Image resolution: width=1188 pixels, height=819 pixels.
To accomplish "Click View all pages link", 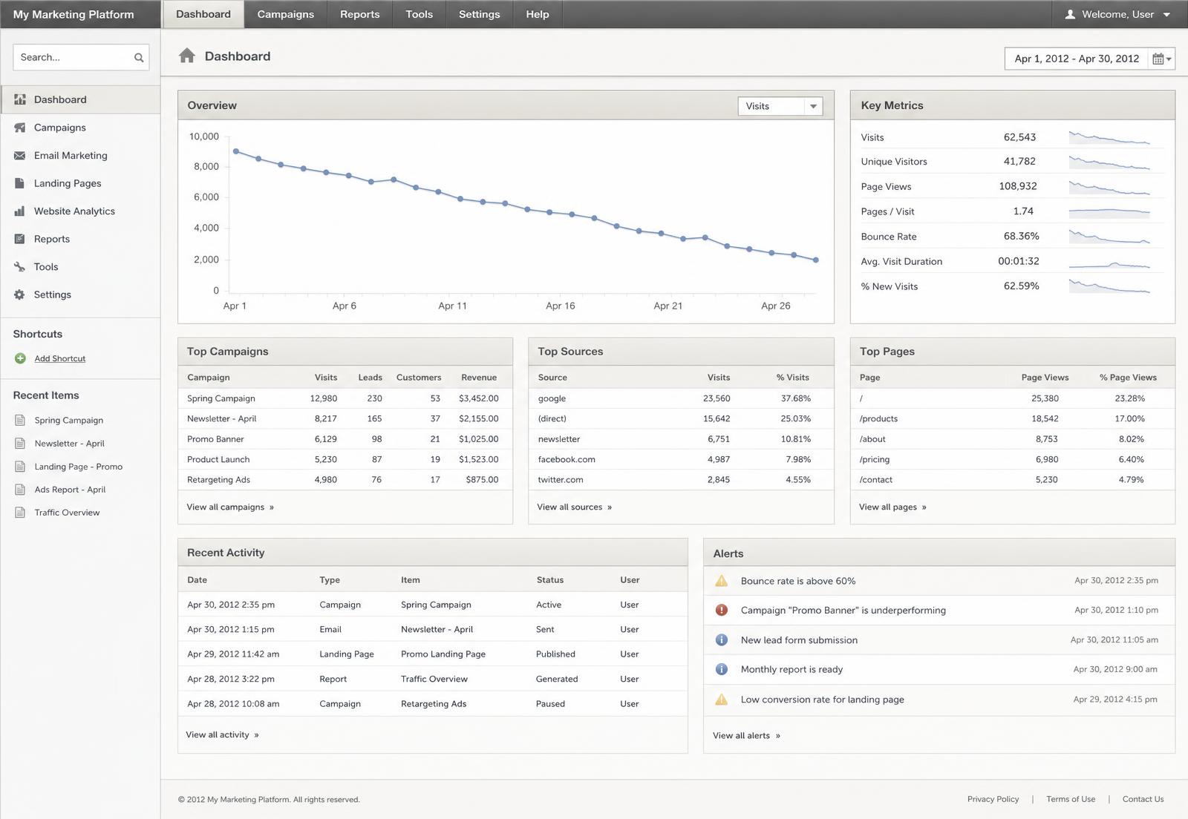I will (892, 507).
